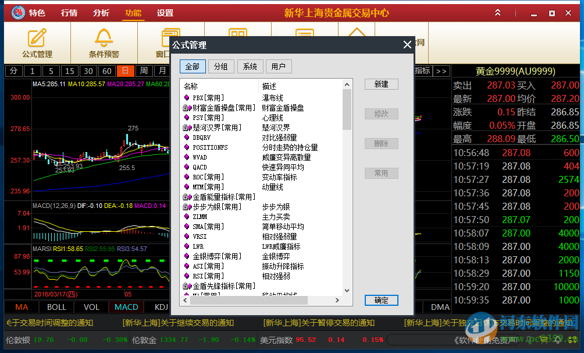Click the shopping cart icon in status bar
The width and height of the screenshot is (584, 353).
coord(544,339)
